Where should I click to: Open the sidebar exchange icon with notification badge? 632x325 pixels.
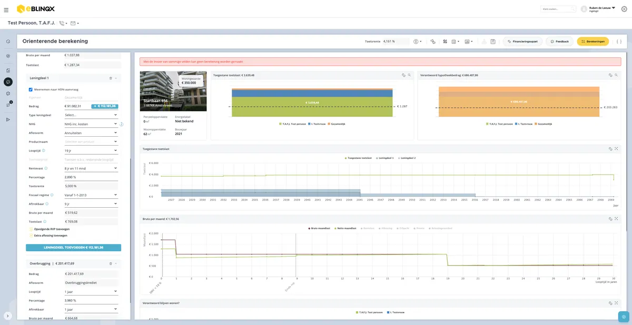tap(8, 105)
